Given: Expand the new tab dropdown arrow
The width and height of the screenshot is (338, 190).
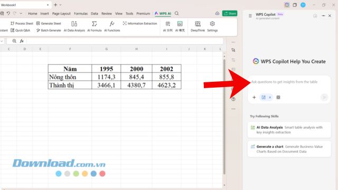Looking at the screenshot, I should 60,5.
